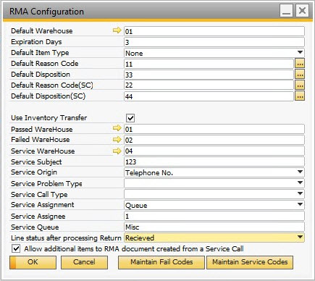Image resolution: width=315 pixels, height=281 pixels.
Task: Click the Passed WareHouse field
Action: 214,129
